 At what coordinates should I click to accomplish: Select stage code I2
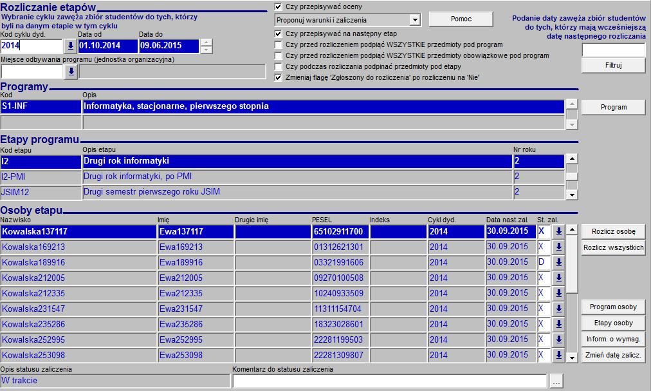(x=41, y=162)
